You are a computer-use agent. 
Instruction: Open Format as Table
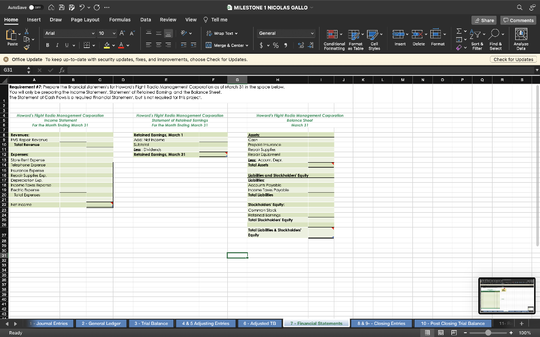click(355, 40)
